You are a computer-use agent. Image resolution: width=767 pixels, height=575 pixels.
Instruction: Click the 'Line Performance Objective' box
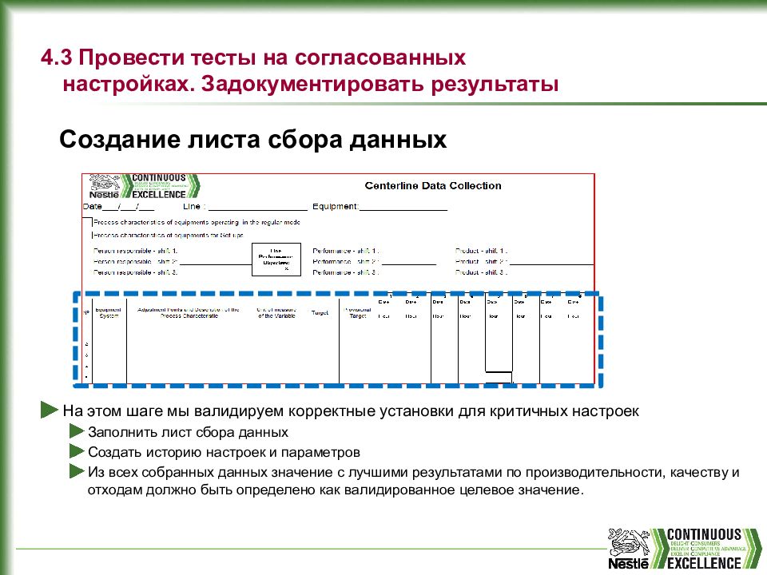point(276,260)
